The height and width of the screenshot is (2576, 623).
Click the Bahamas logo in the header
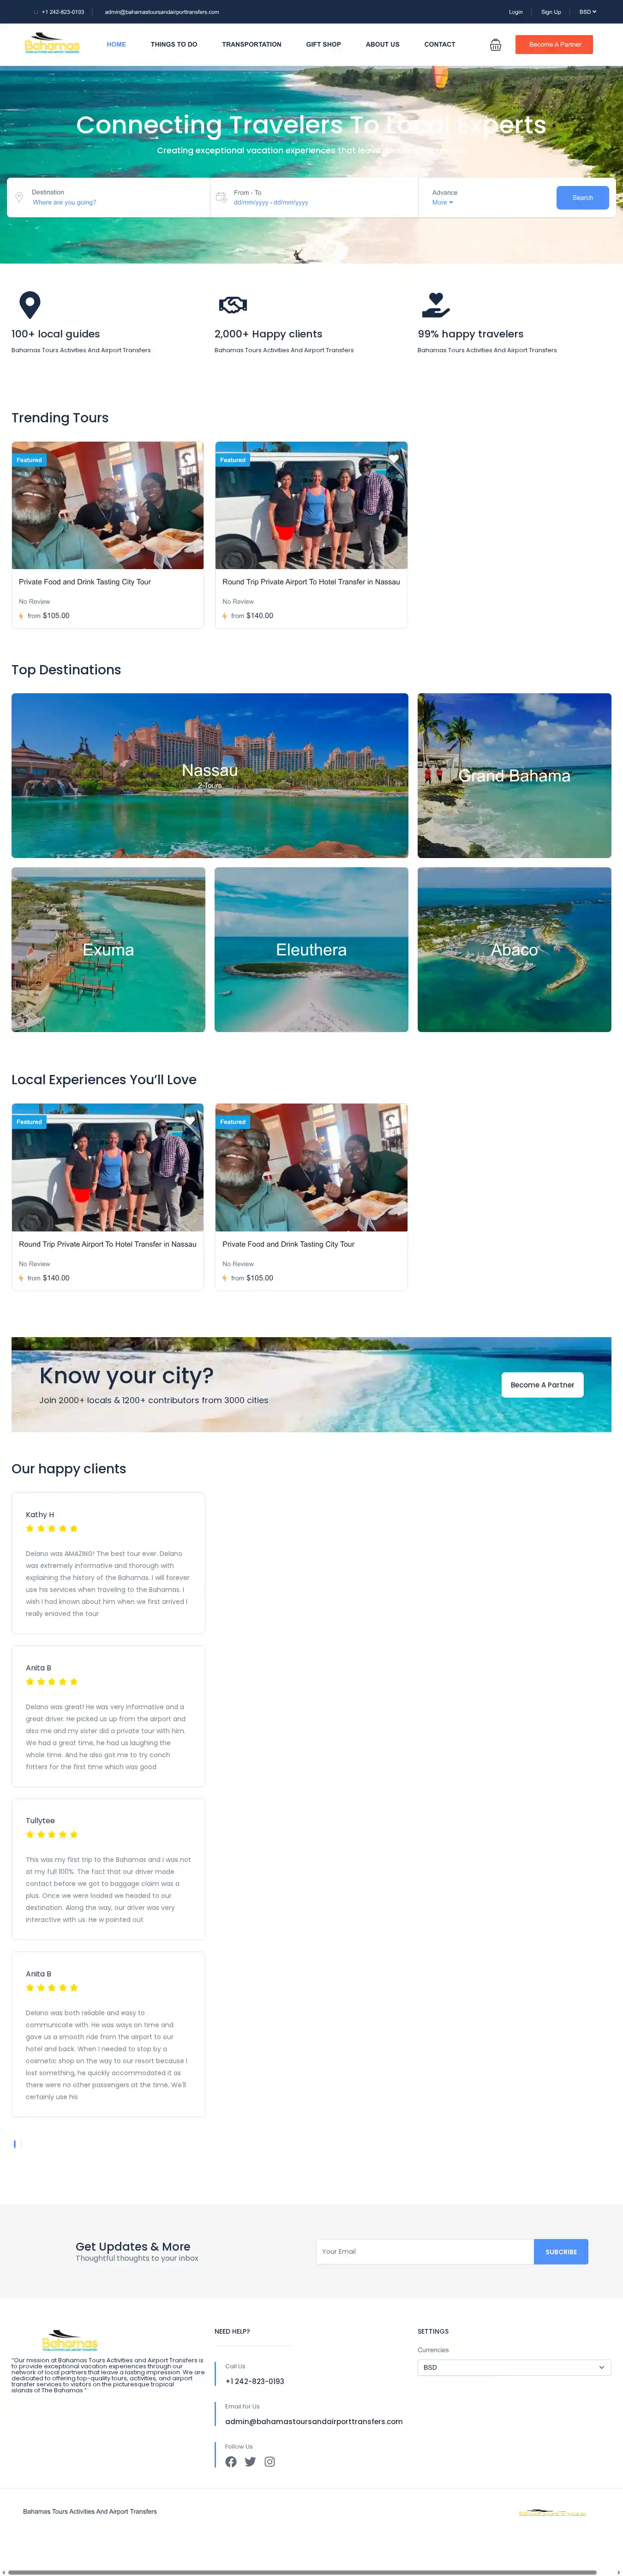tap(52, 44)
